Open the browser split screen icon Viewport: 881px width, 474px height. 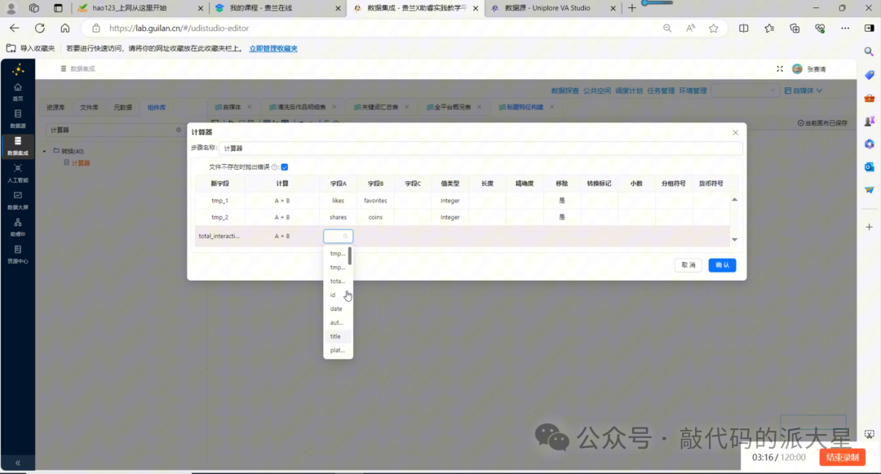(744, 28)
